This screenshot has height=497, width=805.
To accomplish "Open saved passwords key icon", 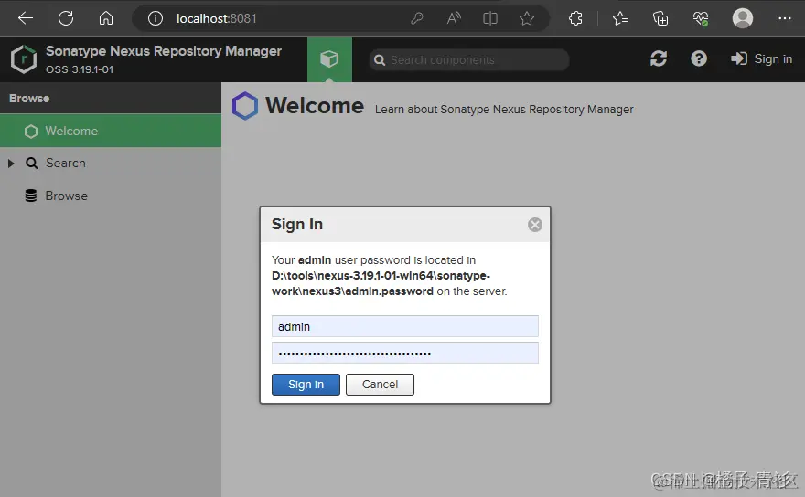I will point(417,18).
